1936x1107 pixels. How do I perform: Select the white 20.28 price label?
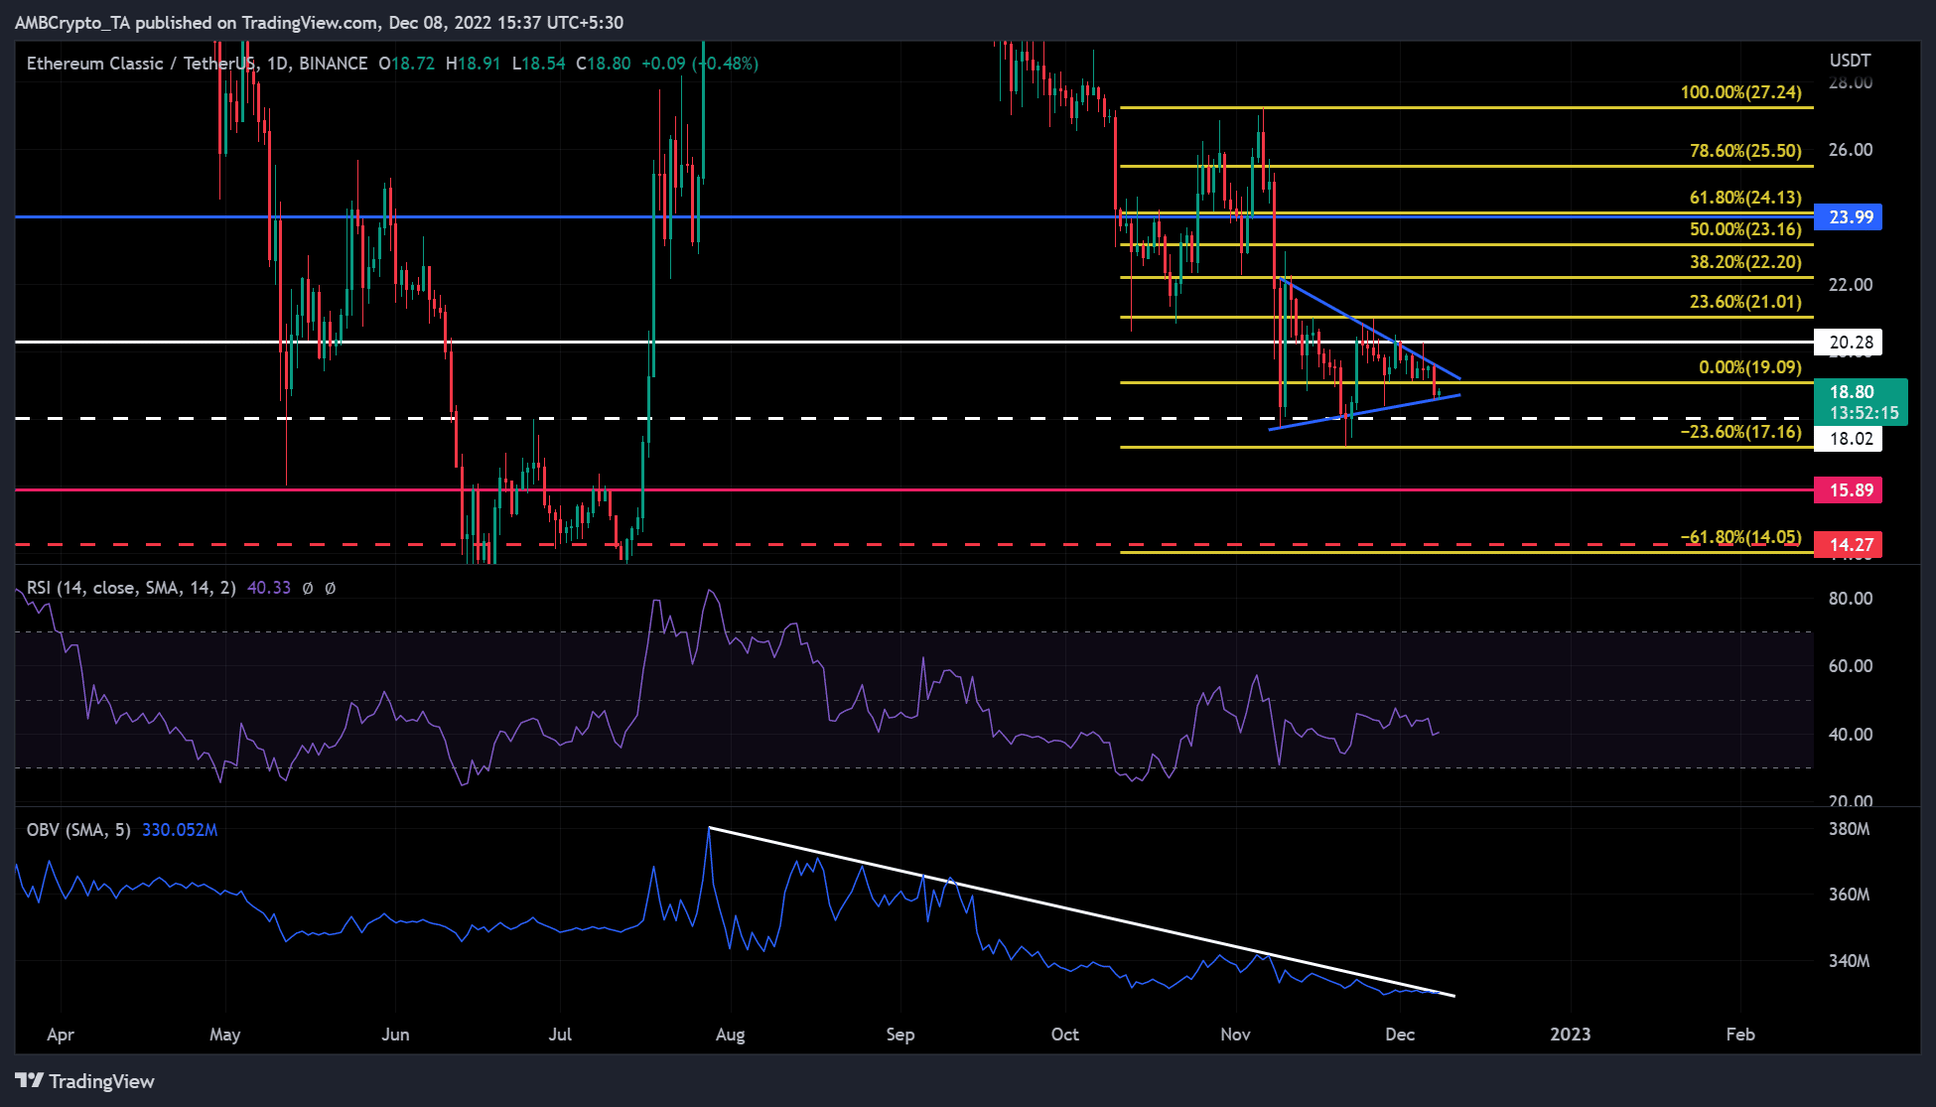pos(1848,343)
